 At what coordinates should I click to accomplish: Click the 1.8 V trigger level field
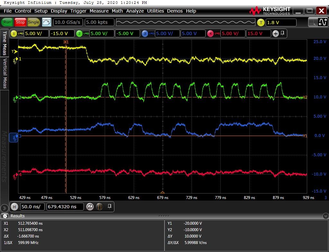pyautogui.click(x=281, y=22)
